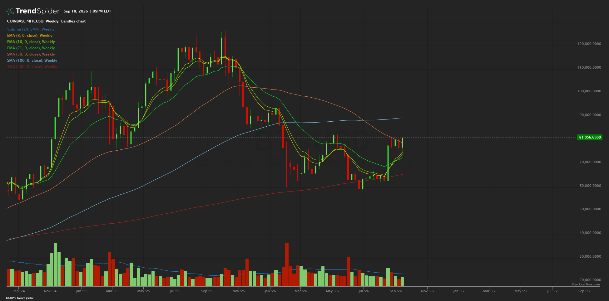
Task: Click the Sep 18, 2026 3:09PM EDT timestamp
Action: pyautogui.click(x=87, y=11)
